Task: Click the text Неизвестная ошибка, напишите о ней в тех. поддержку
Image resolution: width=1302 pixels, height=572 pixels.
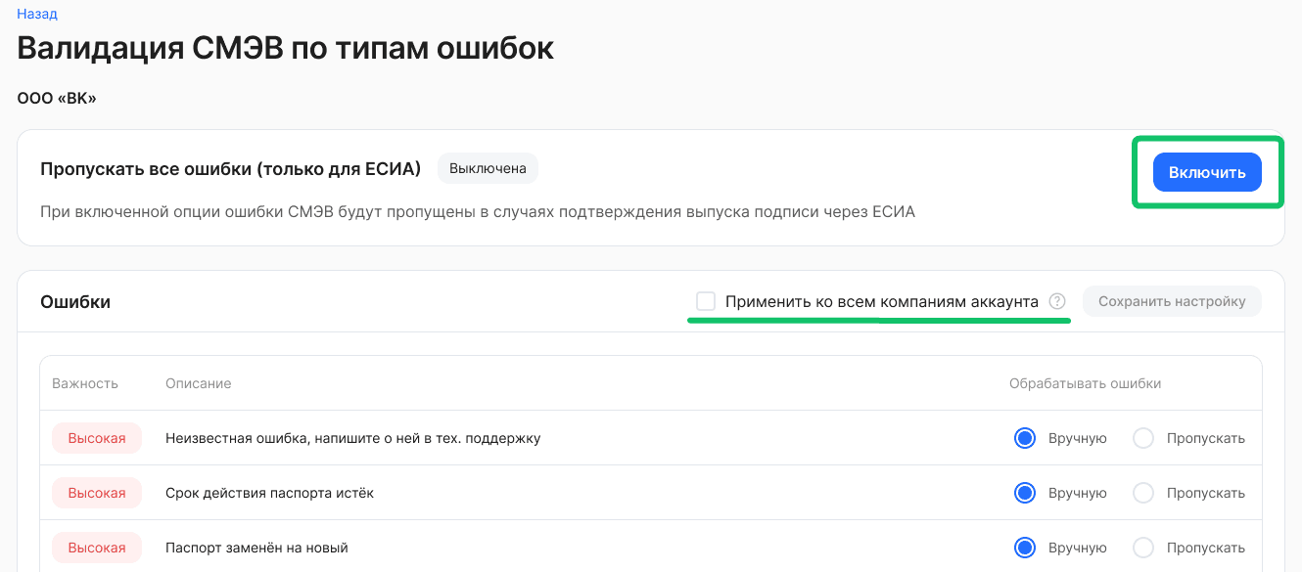Action: (353, 438)
